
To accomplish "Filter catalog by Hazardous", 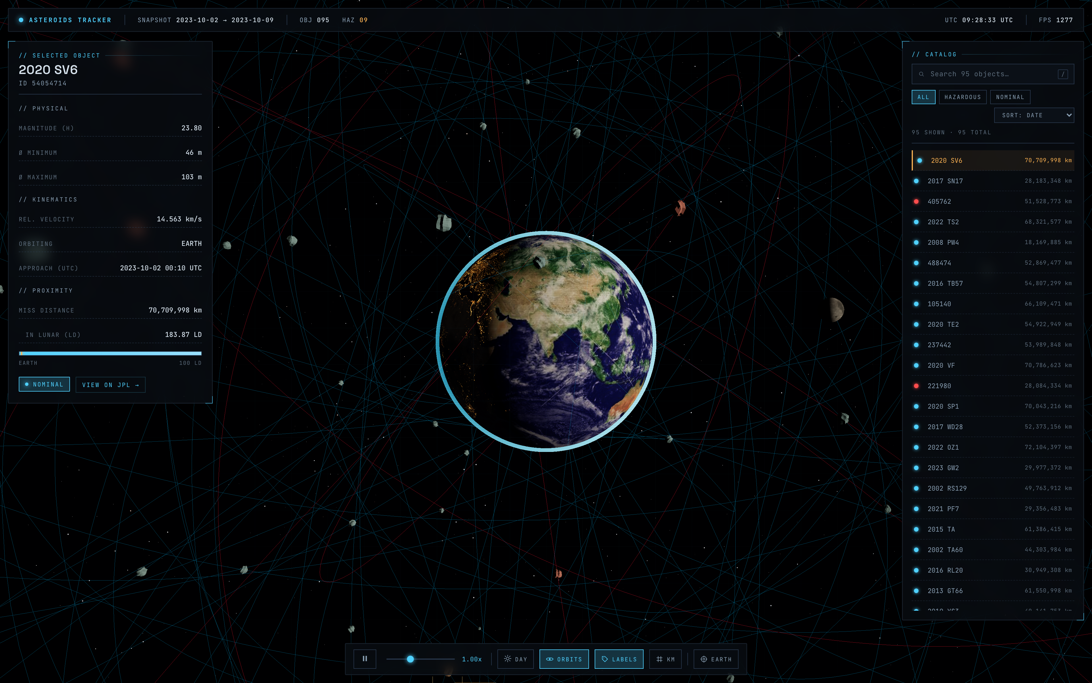I will [x=963, y=97].
